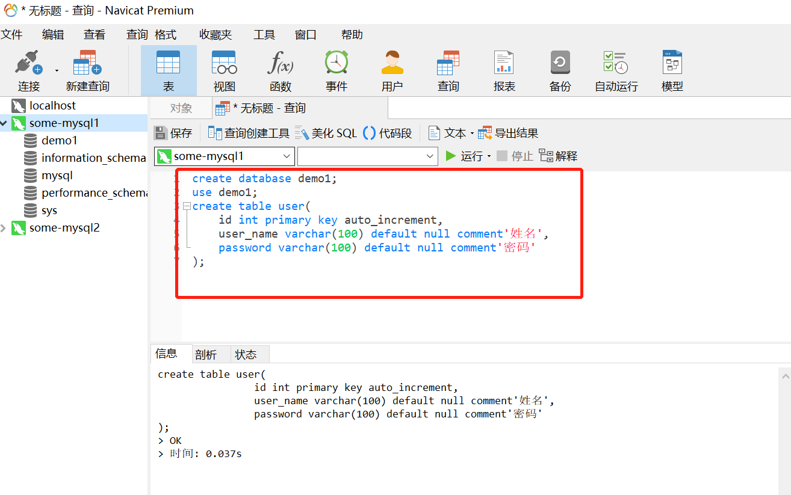Open the Edit (编辑) menu
Image resolution: width=791 pixels, height=495 pixels.
click(53, 35)
